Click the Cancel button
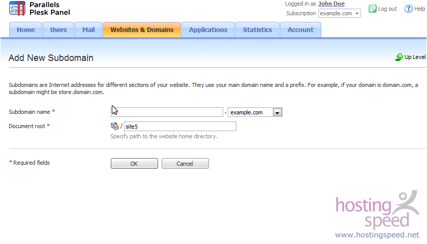Screen dimensions: 427x244 185,163
